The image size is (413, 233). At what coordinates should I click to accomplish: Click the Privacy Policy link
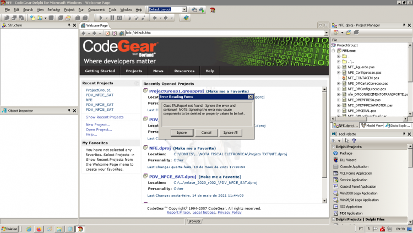230,213
